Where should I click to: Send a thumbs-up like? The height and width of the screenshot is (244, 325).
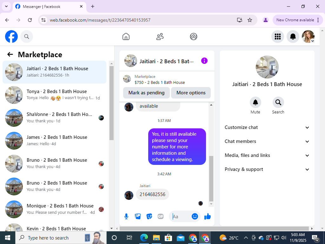(x=208, y=216)
